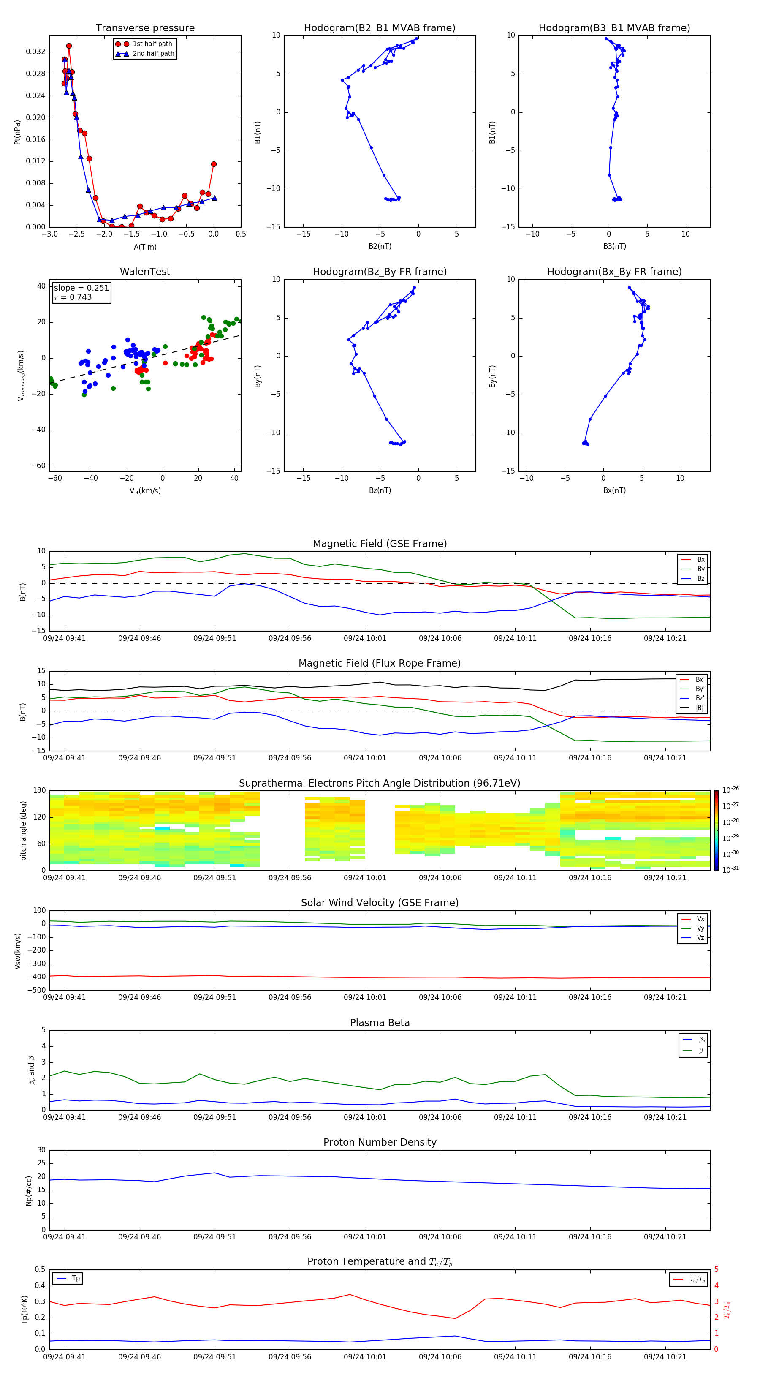760x1394 pixels.
Task: Select the Vy legend entry
Action: point(693,928)
